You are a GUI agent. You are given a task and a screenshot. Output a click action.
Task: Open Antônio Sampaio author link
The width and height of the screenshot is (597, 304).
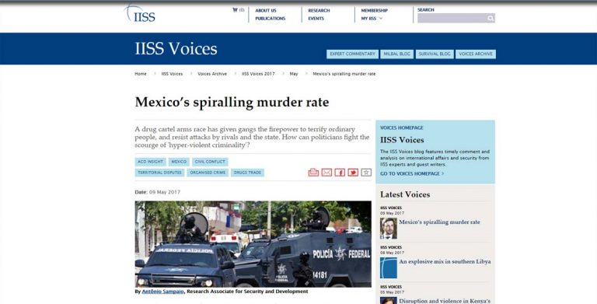point(162,292)
